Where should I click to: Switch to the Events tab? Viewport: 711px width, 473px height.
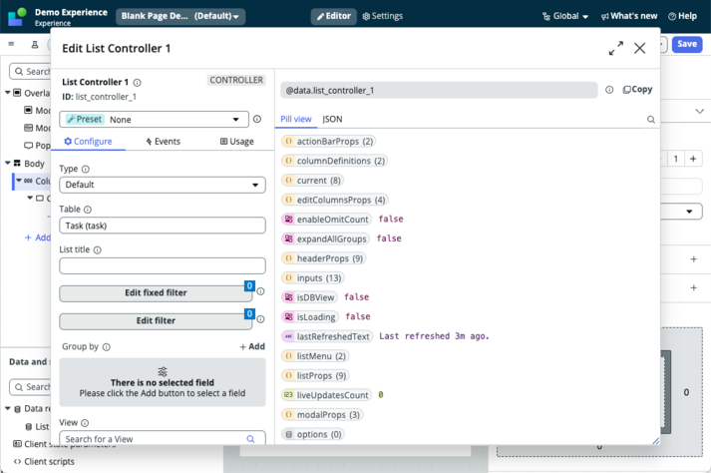tap(163, 142)
